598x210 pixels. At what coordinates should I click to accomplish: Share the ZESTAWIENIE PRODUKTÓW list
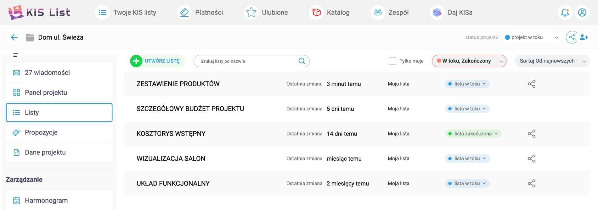pos(532,84)
